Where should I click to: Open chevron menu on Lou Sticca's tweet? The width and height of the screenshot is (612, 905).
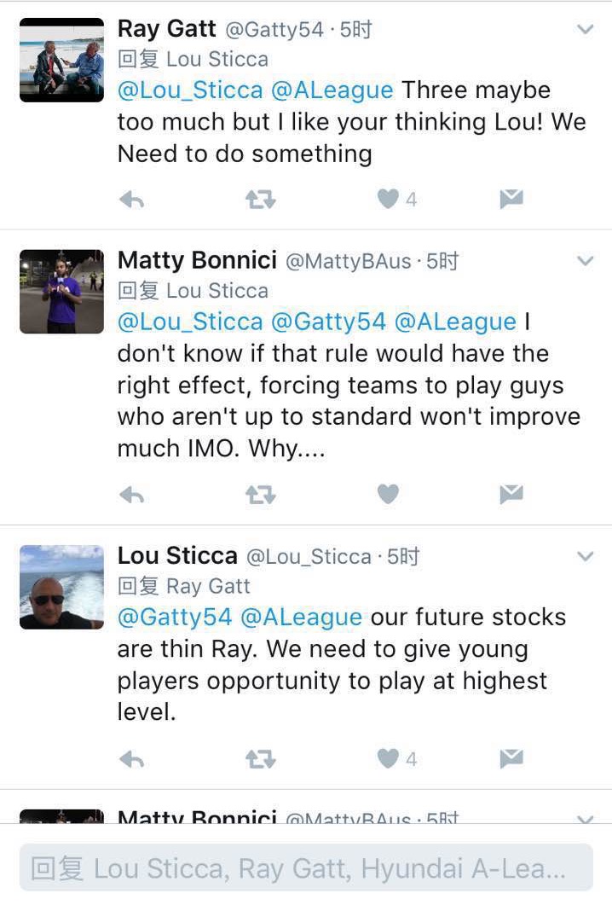click(585, 556)
